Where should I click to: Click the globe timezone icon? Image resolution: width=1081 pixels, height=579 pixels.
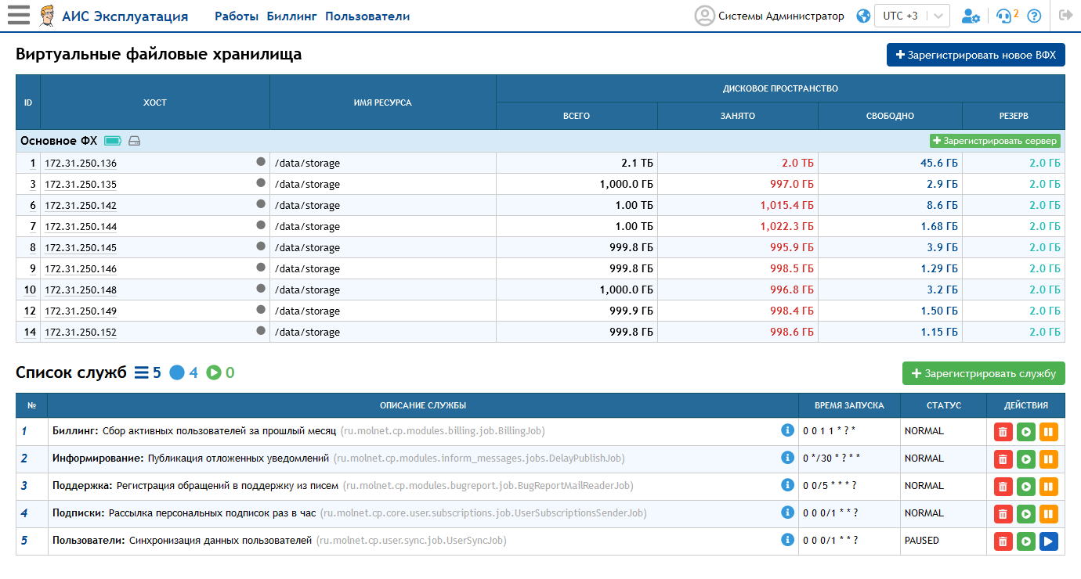coord(863,16)
